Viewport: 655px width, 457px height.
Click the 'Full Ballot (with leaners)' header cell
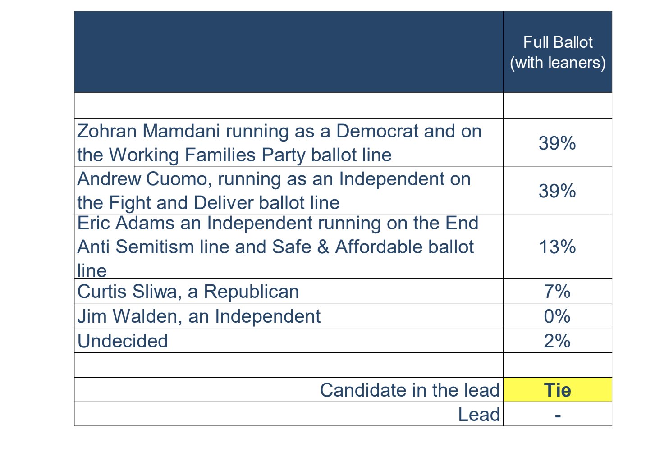click(x=558, y=52)
